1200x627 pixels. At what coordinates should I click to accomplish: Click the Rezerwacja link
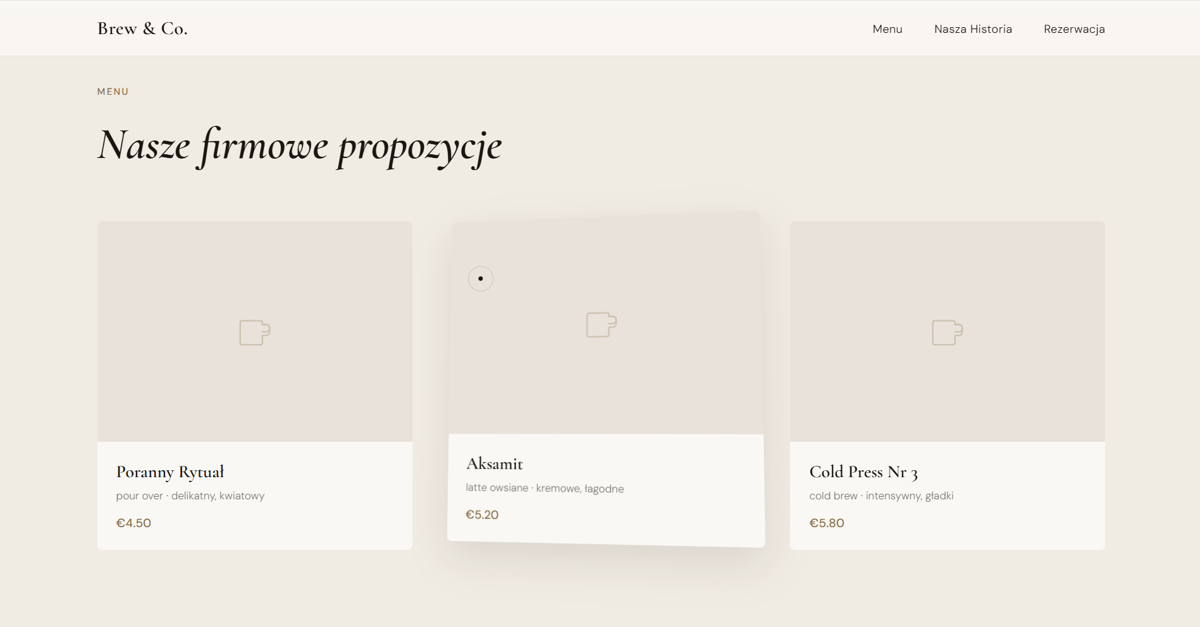[1074, 29]
